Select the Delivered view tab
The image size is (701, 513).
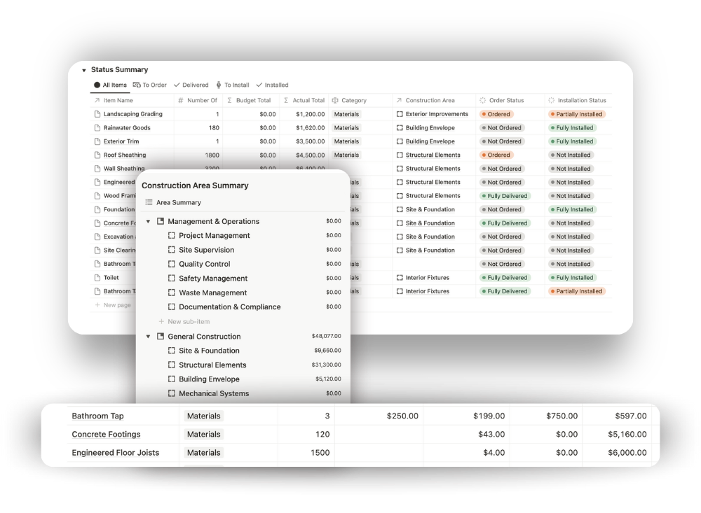coord(191,85)
